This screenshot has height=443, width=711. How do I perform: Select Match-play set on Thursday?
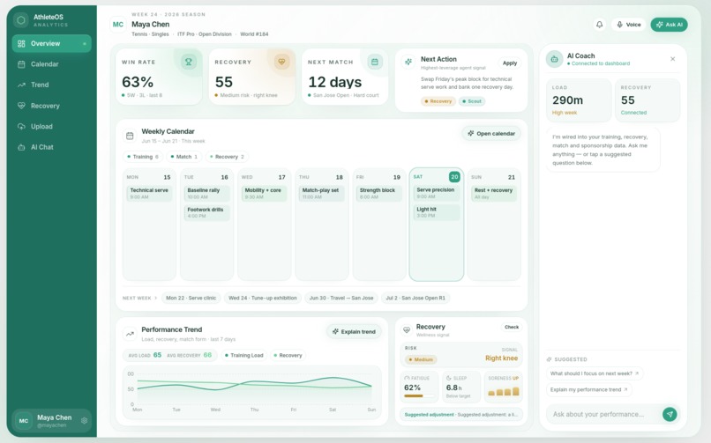pyautogui.click(x=321, y=193)
